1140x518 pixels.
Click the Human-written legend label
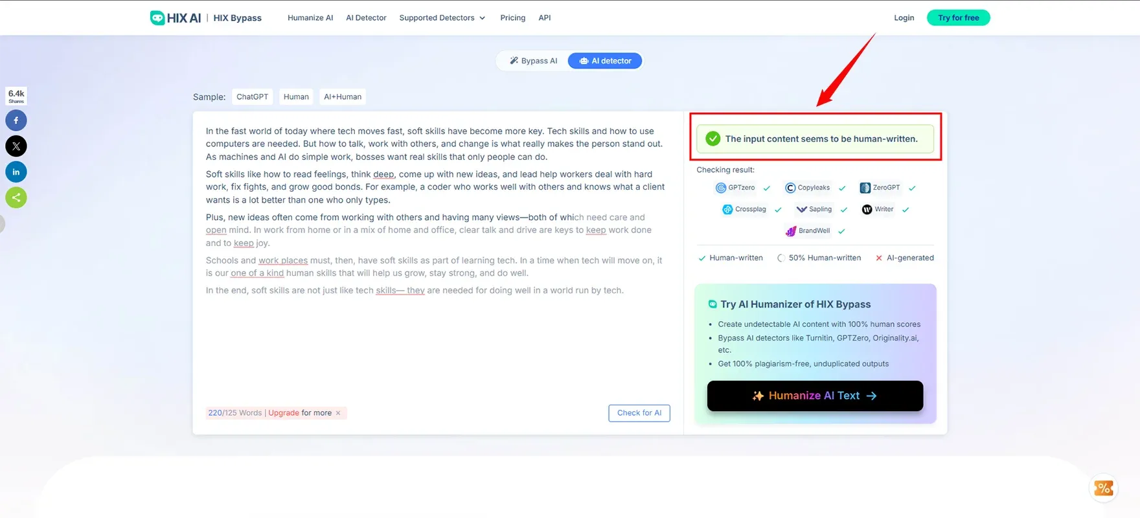click(736, 258)
